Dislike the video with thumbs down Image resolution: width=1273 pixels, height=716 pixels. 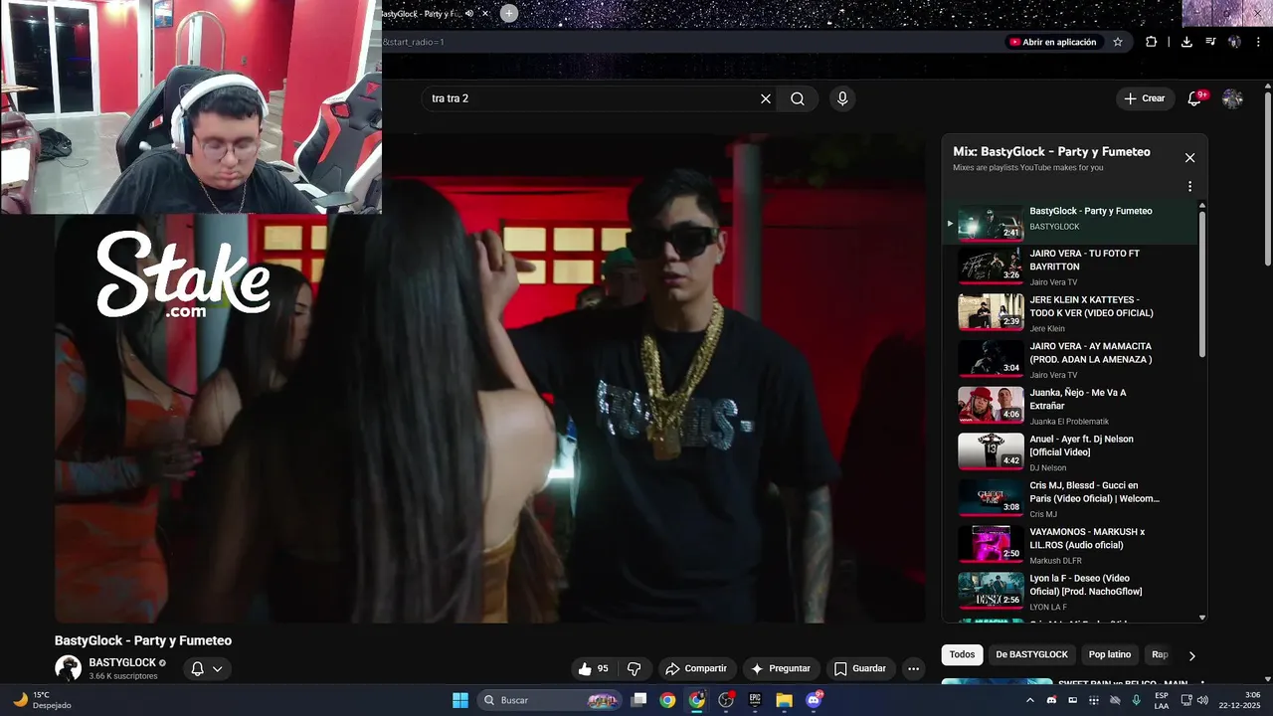634,668
